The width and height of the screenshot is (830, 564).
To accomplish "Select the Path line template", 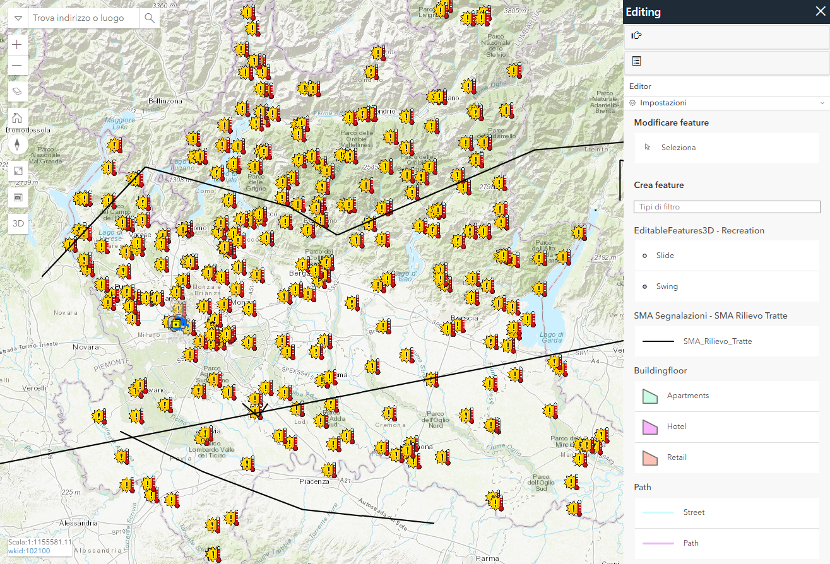I will tap(726, 543).
